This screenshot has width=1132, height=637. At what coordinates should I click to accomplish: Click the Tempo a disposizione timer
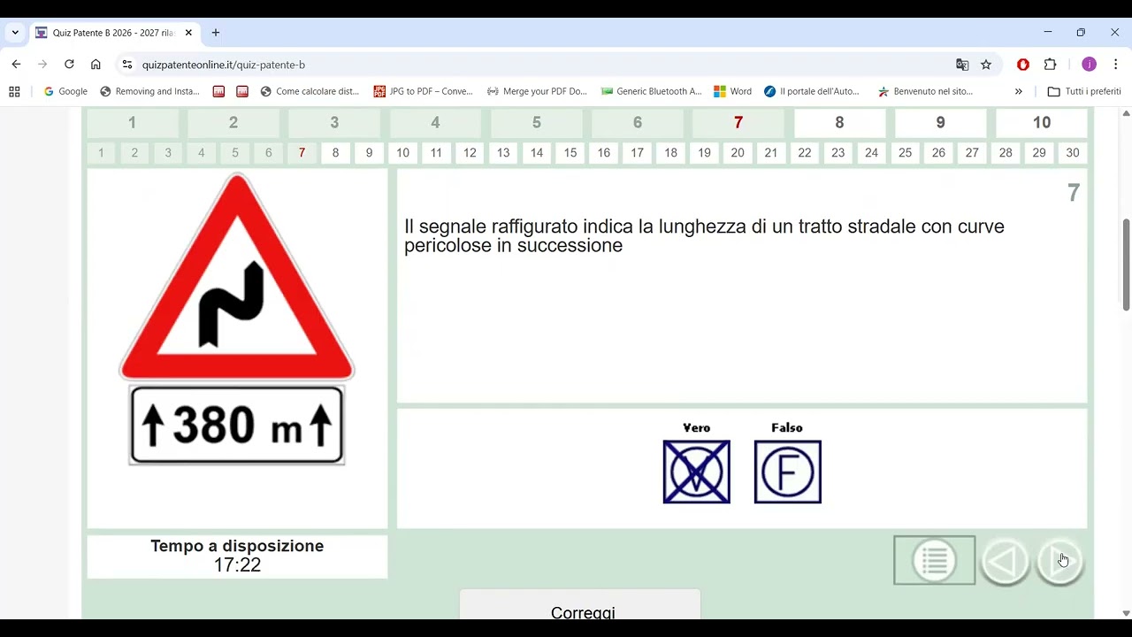coord(237,556)
